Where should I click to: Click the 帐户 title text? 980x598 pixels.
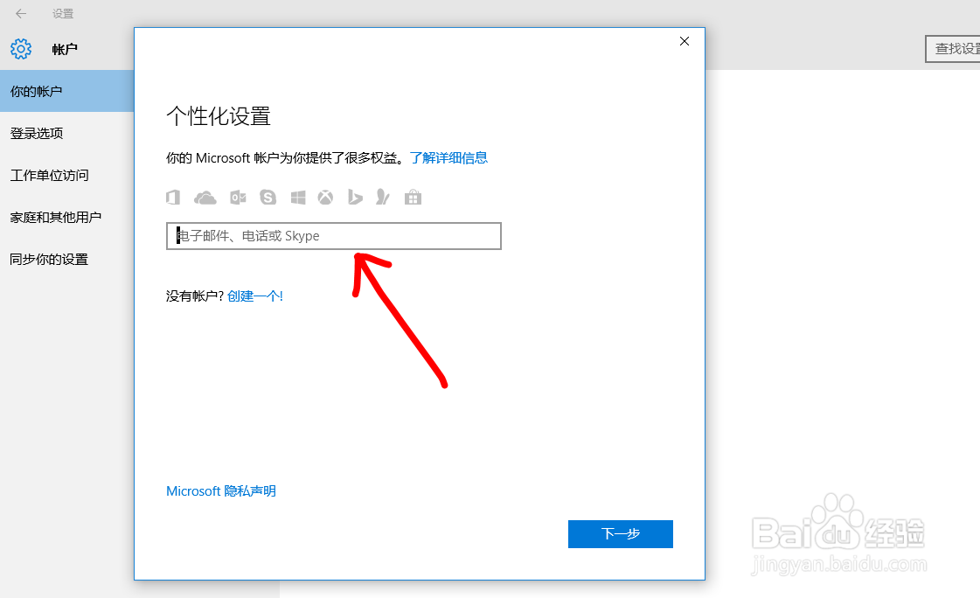click(x=65, y=49)
